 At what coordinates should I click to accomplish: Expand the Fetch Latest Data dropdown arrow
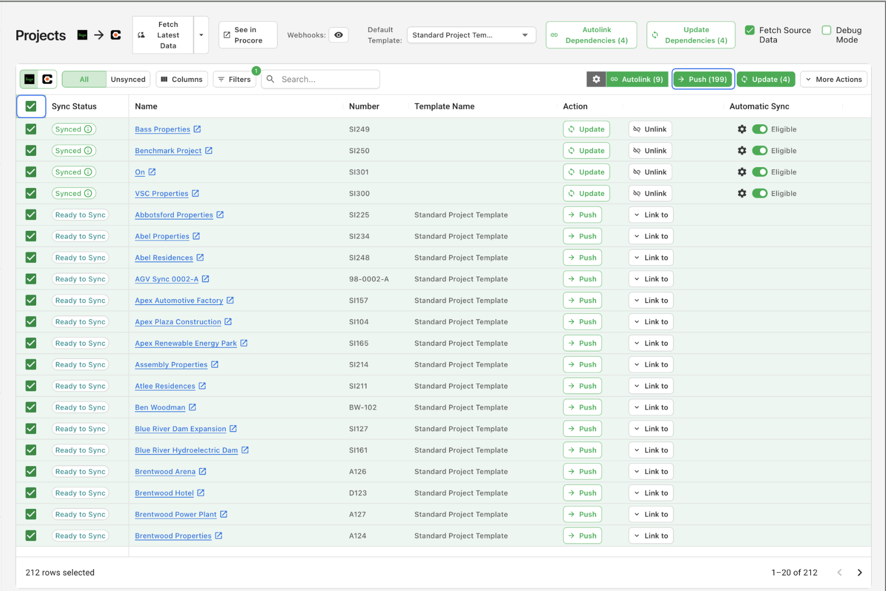[201, 35]
